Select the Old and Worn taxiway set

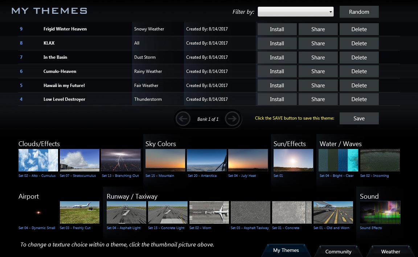[x=333, y=212]
